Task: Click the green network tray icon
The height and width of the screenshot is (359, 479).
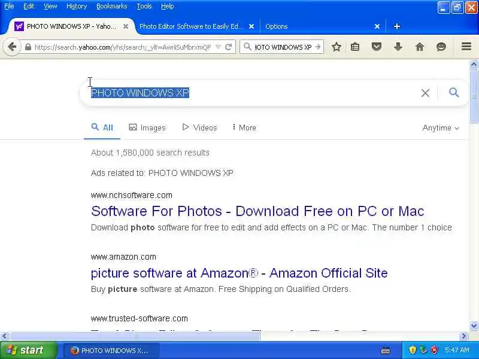Action: point(423,350)
